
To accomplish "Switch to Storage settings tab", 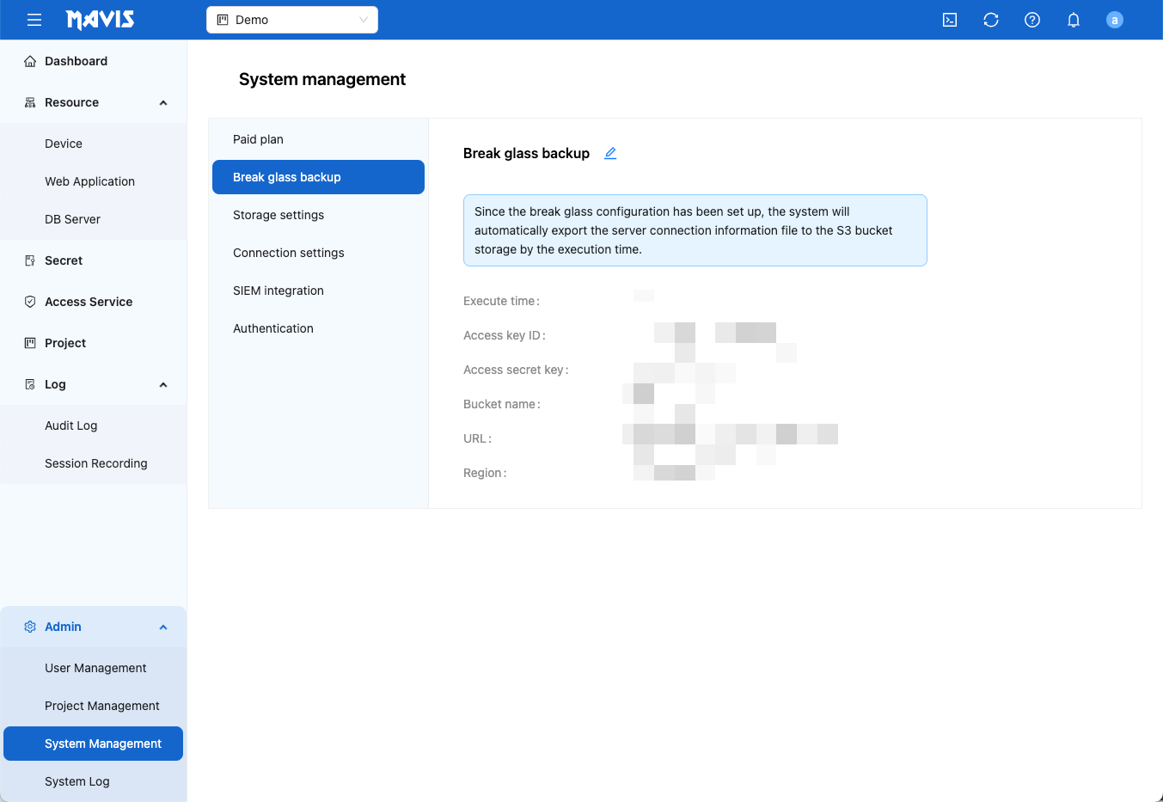I will 318,215.
